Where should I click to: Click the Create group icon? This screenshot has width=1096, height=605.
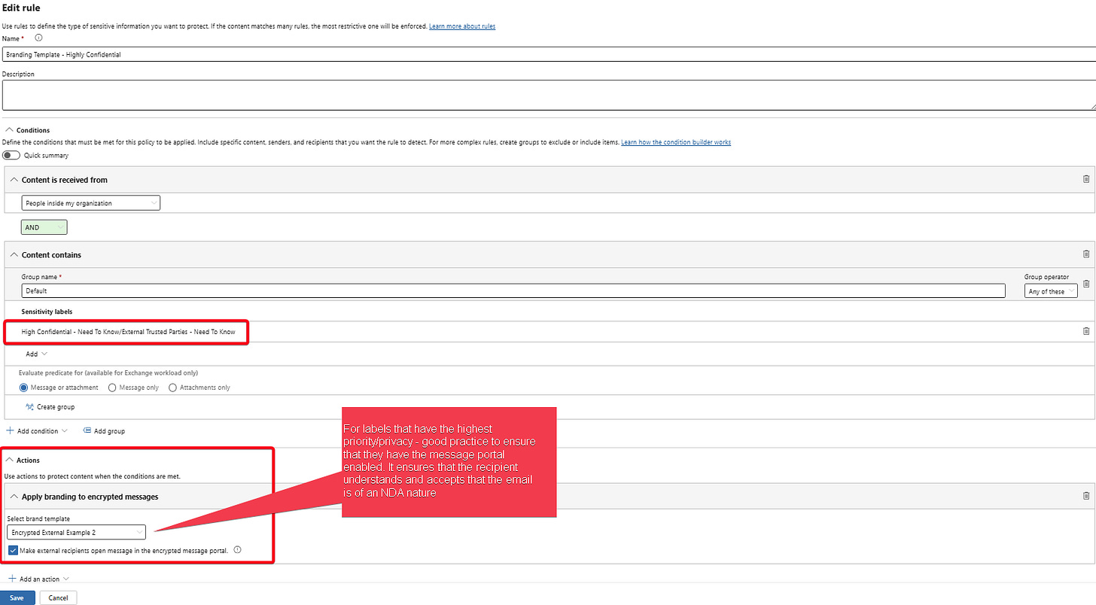pyautogui.click(x=29, y=407)
